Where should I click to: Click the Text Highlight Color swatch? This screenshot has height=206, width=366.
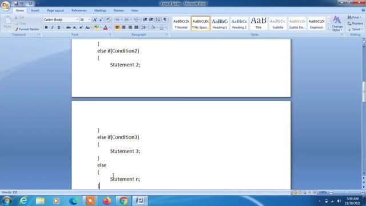click(96, 27)
